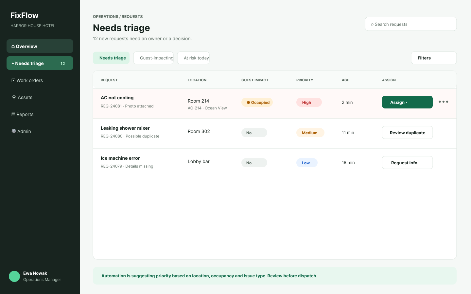The width and height of the screenshot is (471, 294).
Task: Click the 11 min age value
Action: [348, 132]
